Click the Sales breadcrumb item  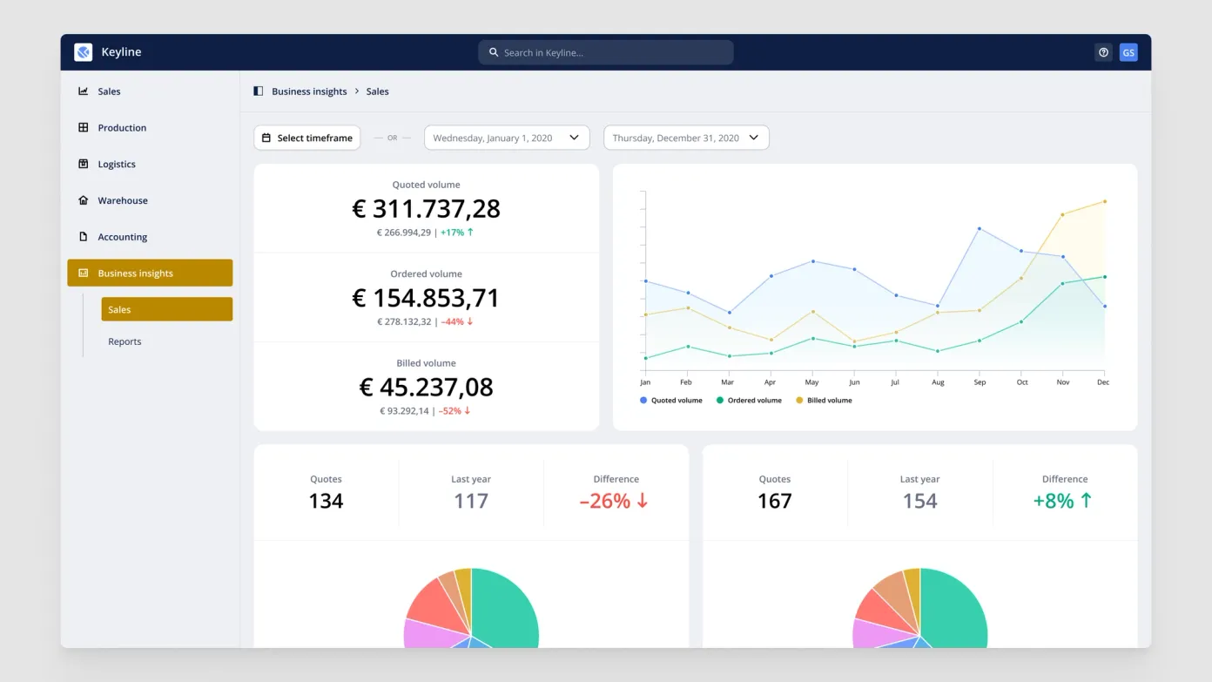pyautogui.click(x=377, y=91)
